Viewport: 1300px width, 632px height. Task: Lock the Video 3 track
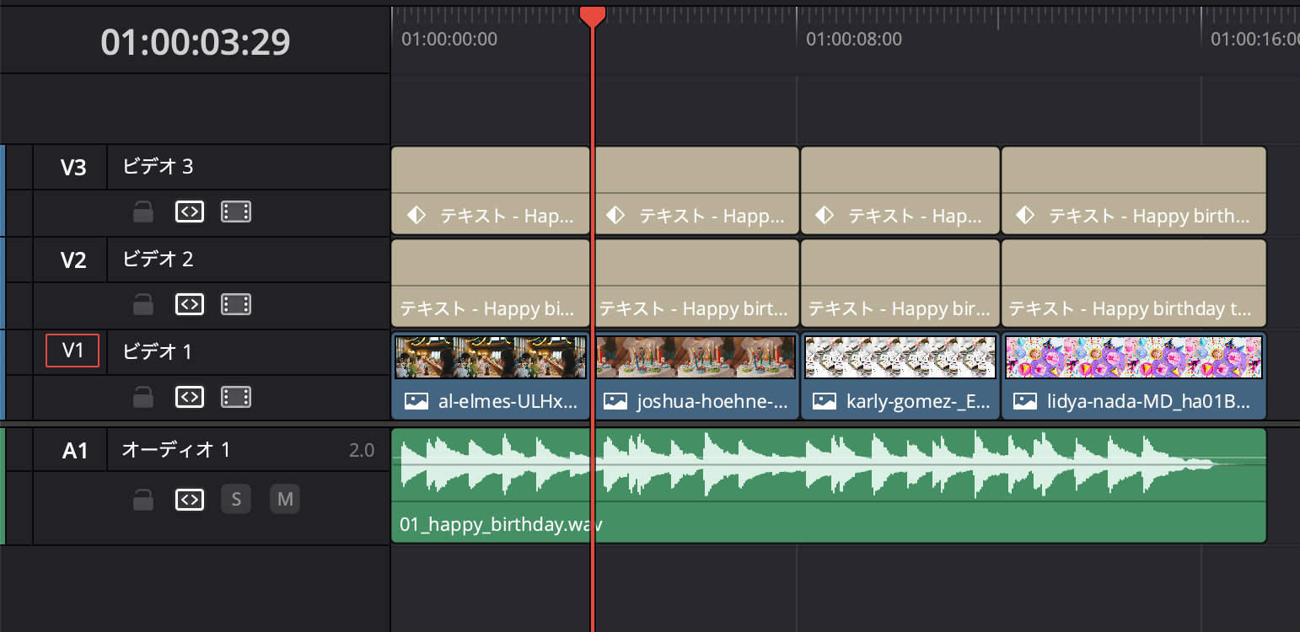[143, 212]
